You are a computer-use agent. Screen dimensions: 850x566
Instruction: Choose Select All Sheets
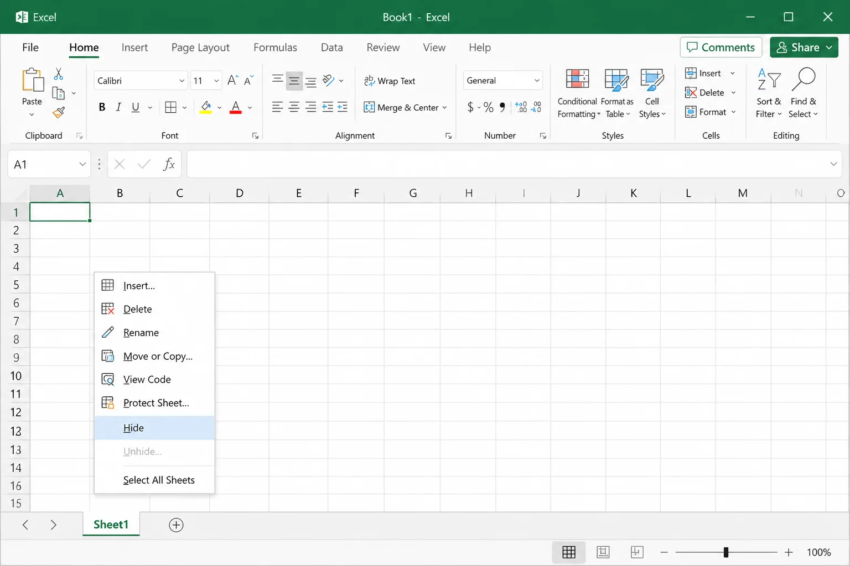pos(154,480)
